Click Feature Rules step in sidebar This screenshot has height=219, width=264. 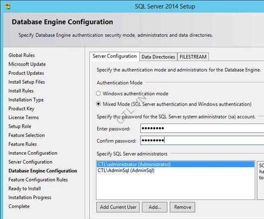(x=22, y=144)
